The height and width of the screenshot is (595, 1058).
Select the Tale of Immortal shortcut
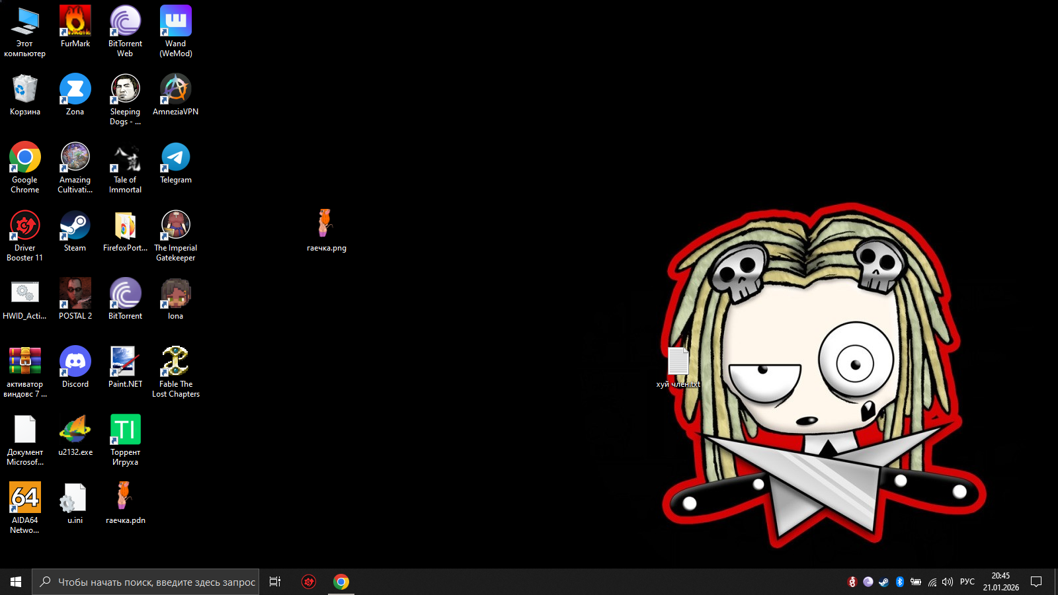pyautogui.click(x=125, y=167)
